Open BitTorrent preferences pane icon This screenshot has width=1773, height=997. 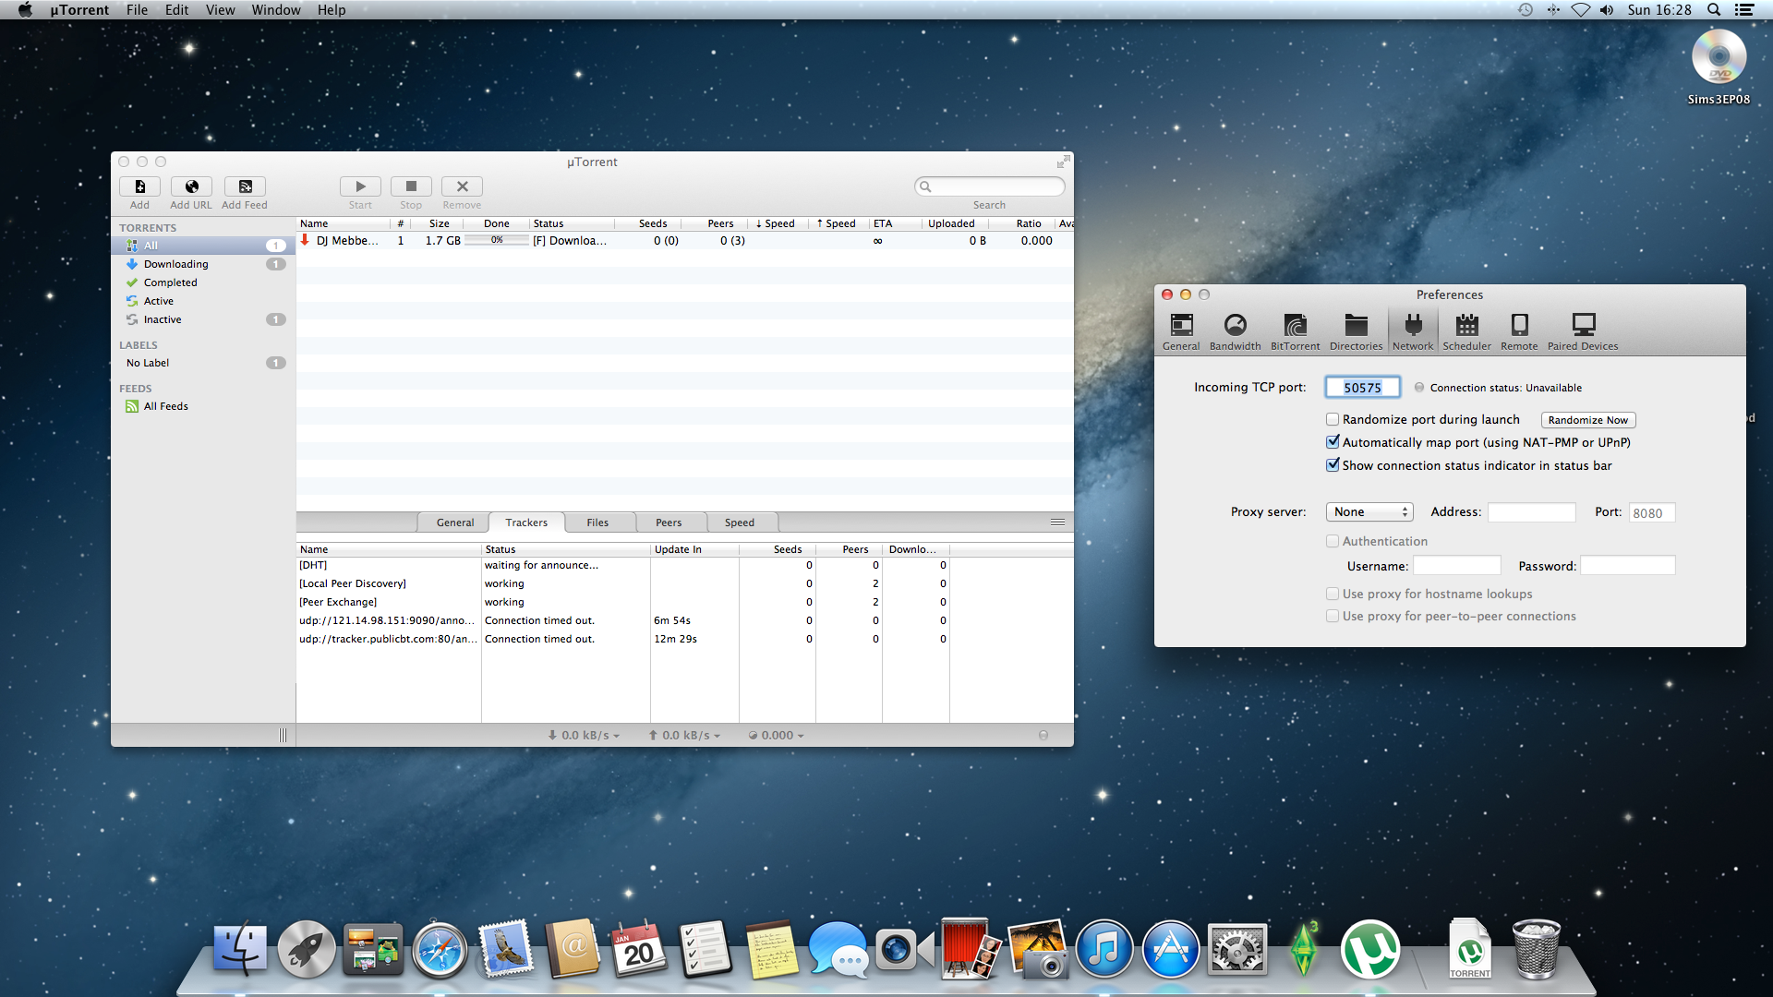coord(1295,326)
